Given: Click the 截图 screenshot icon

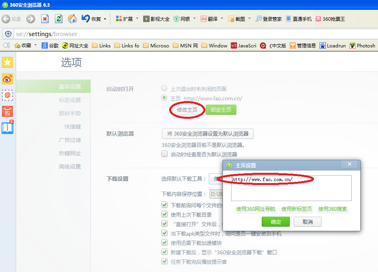Looking at the screenshot, I should tap(231, 19).
